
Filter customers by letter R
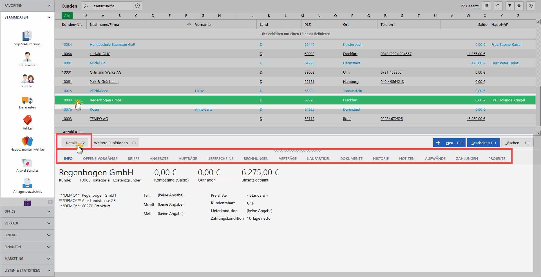385,16
